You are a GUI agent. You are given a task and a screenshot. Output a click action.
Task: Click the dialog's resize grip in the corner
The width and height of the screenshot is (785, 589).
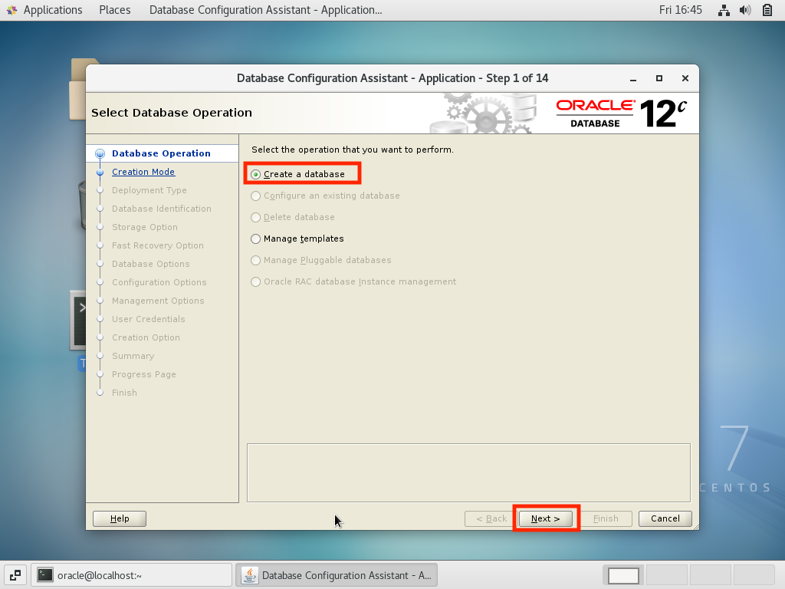[x=695, y=526]
